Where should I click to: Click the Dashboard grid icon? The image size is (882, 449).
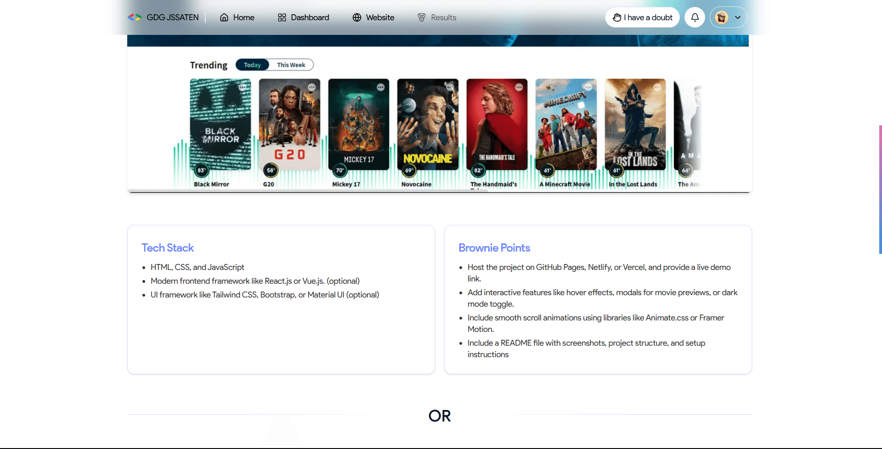(282, 17)
